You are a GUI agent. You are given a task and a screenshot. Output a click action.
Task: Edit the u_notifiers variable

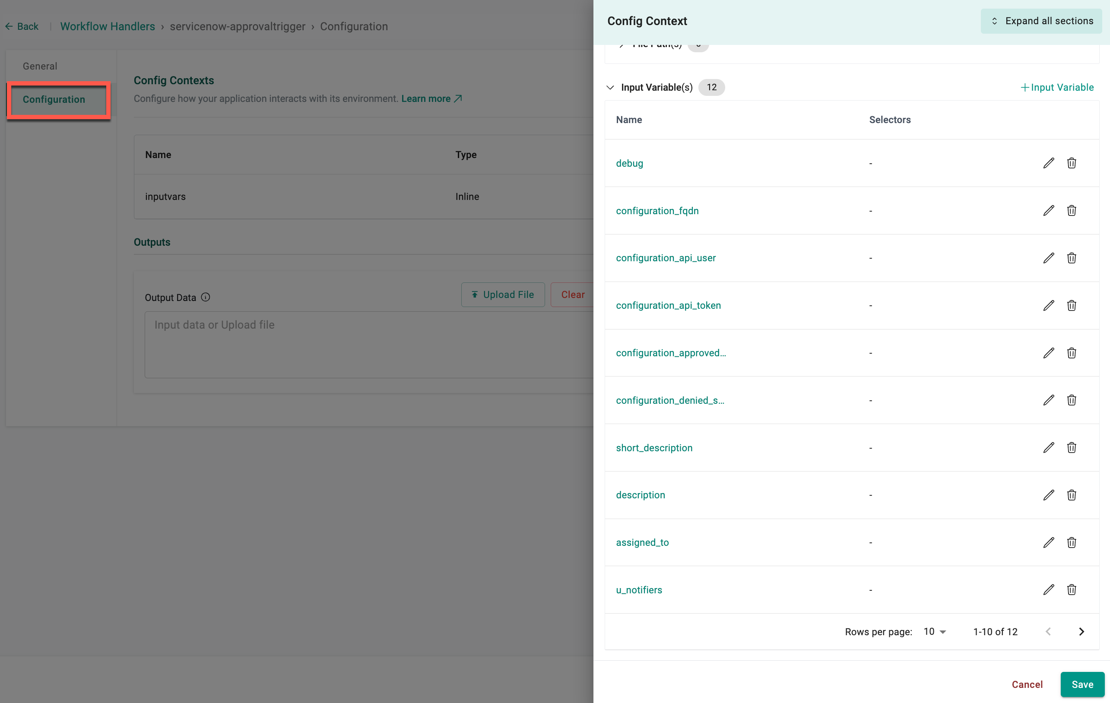[x=1048, y=589]
